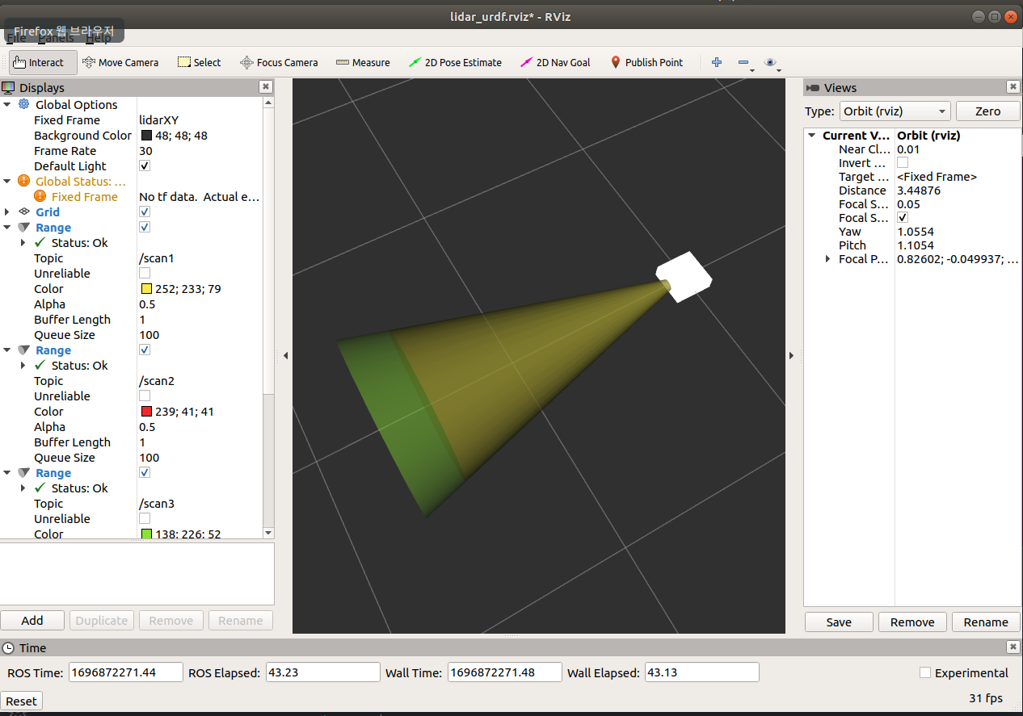Image resolution: width=1023 pixels, height=716 pixels.
Task: Pick the Measure tool
Action: coord(363,62)
